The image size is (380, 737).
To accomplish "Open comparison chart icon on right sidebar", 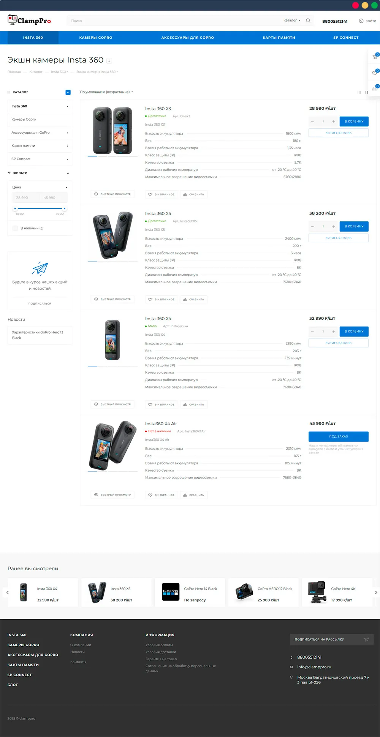I will 375,88.
